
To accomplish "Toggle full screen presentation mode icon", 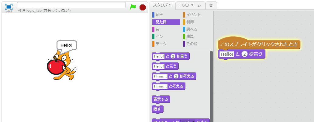I will click(x=9, y=7).
